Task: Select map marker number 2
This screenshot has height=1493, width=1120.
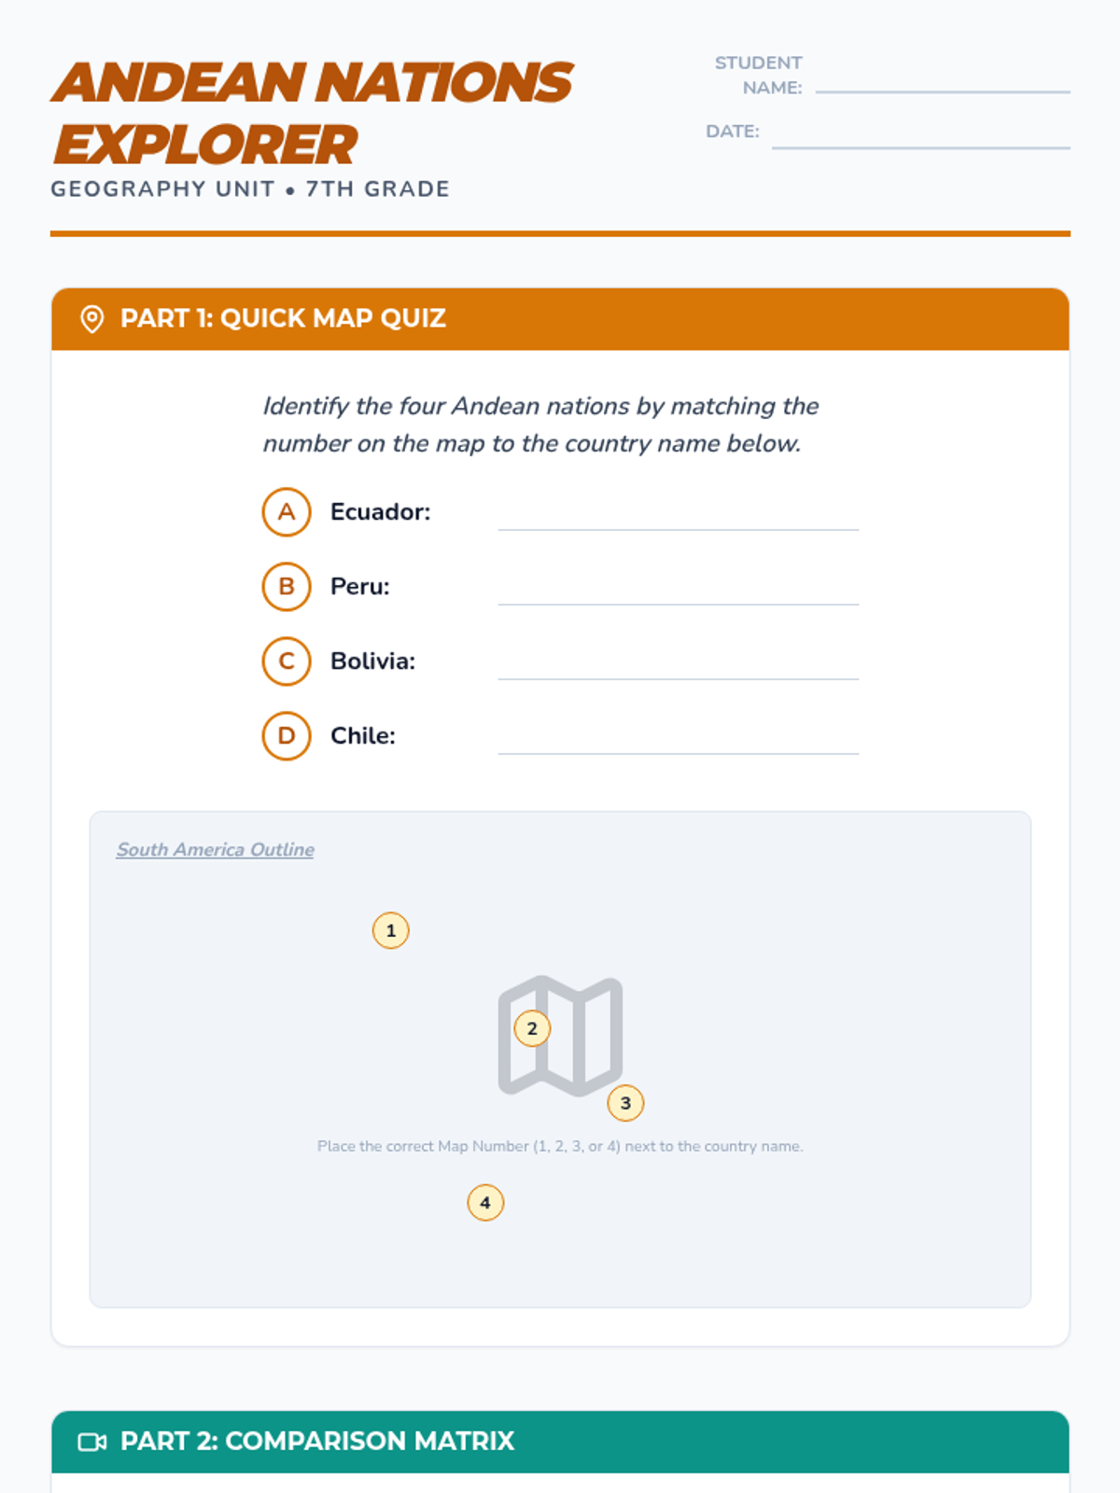Action: [x=532, y=1028]
